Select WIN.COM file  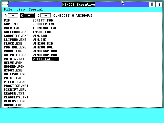pos(40,36)
